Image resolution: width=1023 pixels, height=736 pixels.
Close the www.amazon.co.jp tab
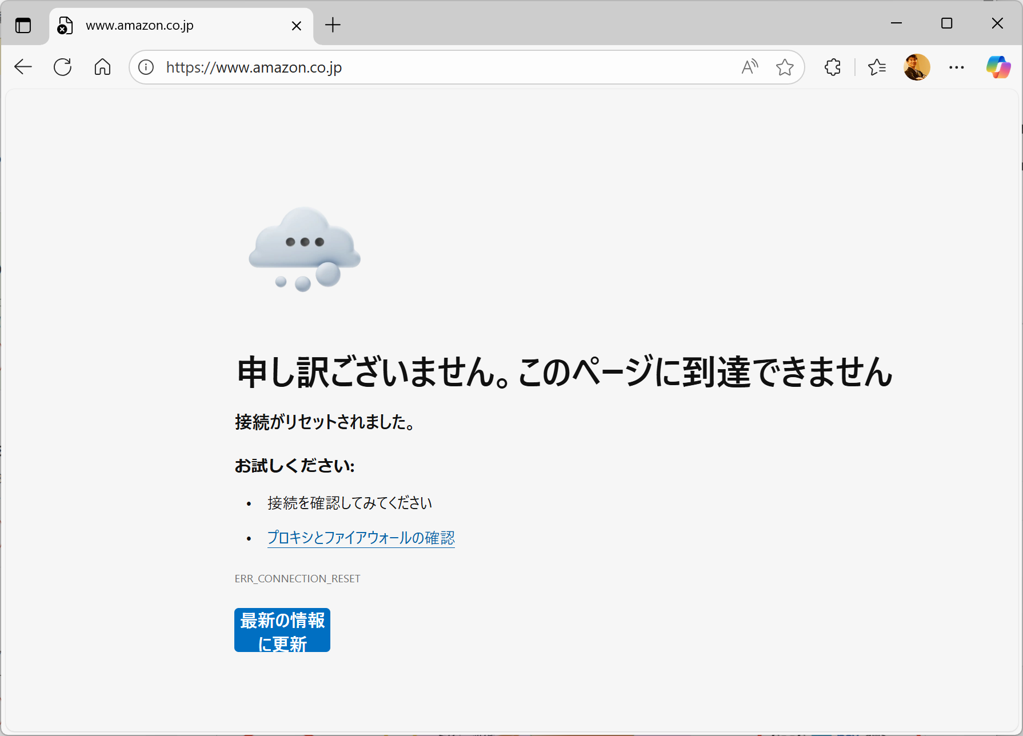tap(297, 26)
